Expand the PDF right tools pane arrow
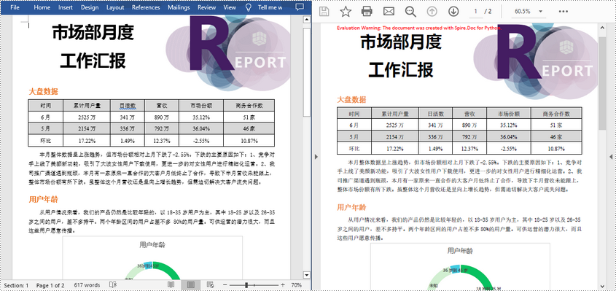This screenshot has width=616, height=291. pyautogui.click(x=612, y=157)
